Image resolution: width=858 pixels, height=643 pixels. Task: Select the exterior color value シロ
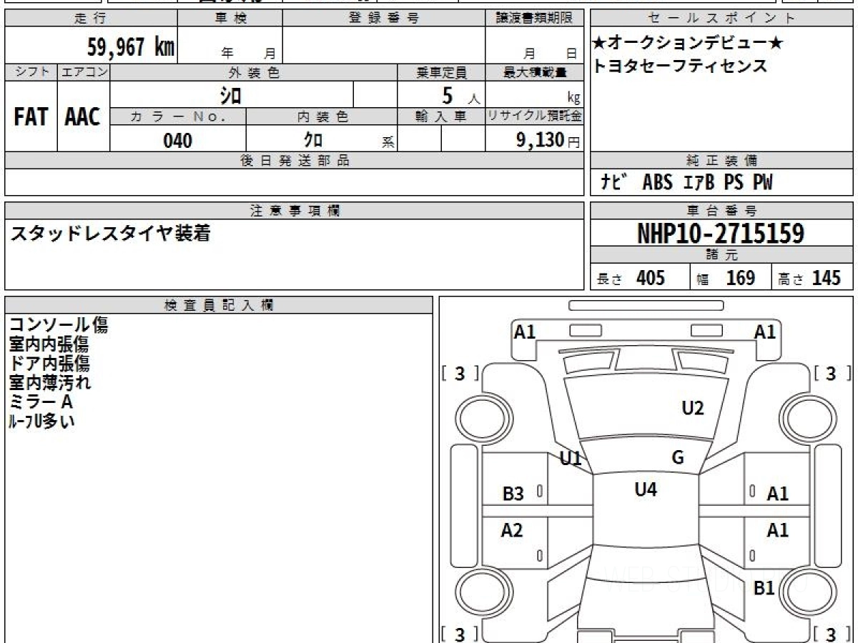coord(230,95)
